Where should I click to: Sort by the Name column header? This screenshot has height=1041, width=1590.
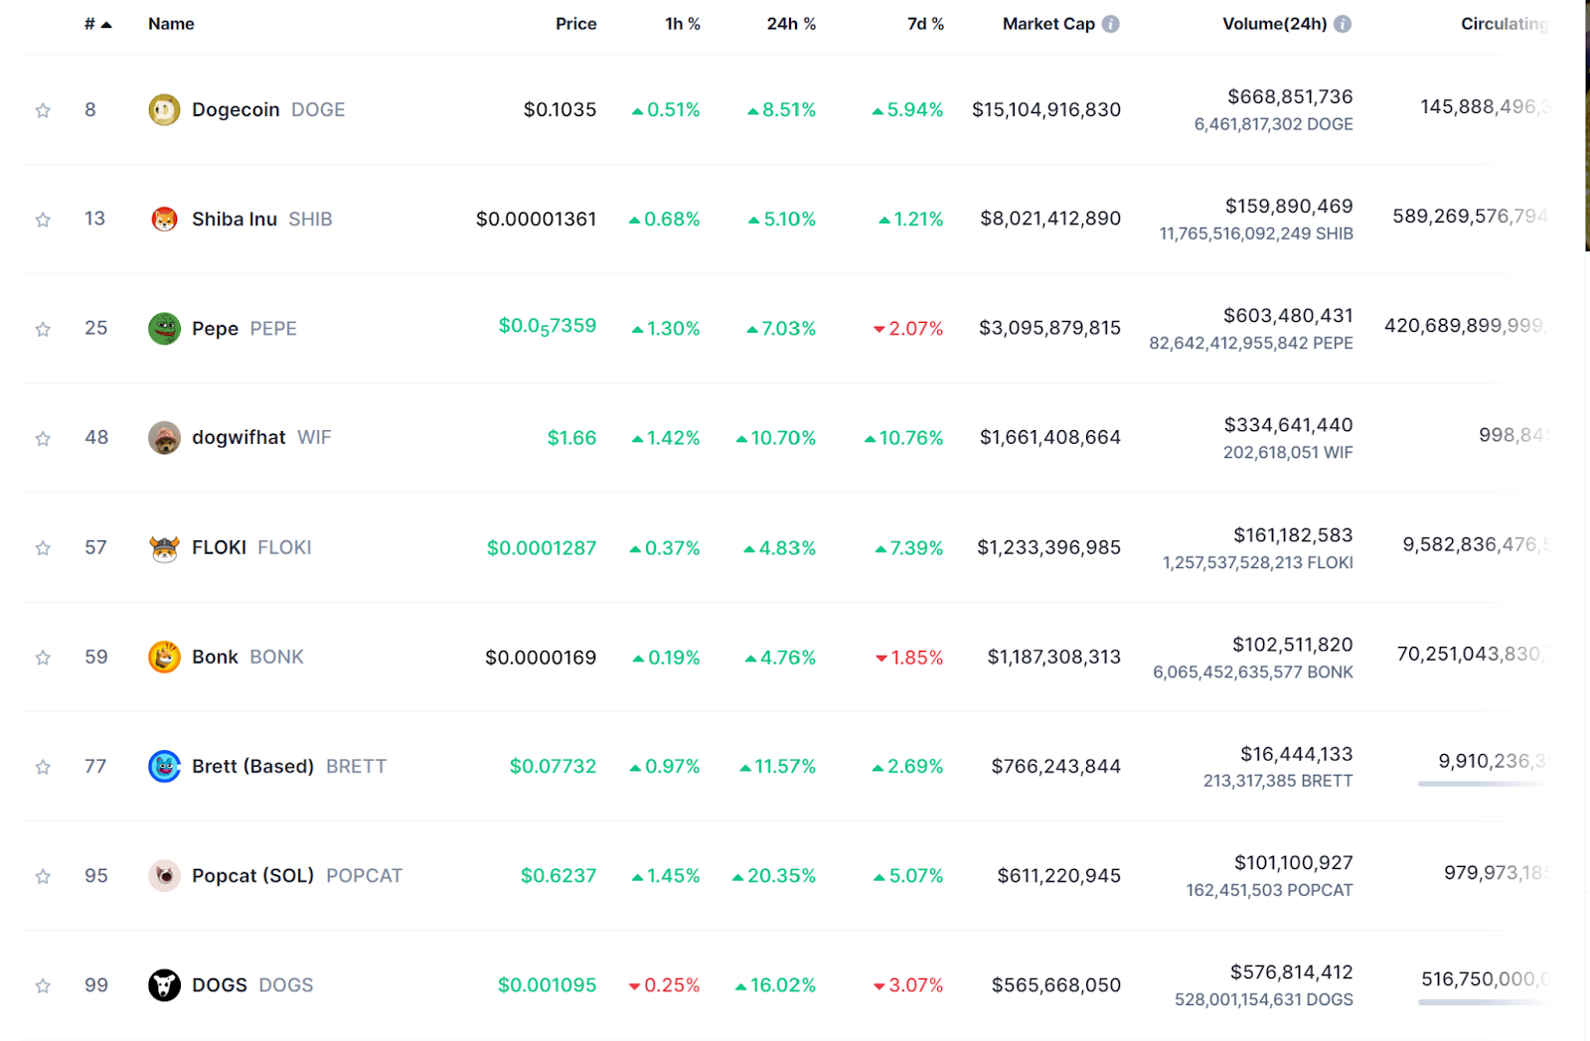tap(171, 24)
